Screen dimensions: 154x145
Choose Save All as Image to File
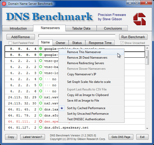point(91,101)
